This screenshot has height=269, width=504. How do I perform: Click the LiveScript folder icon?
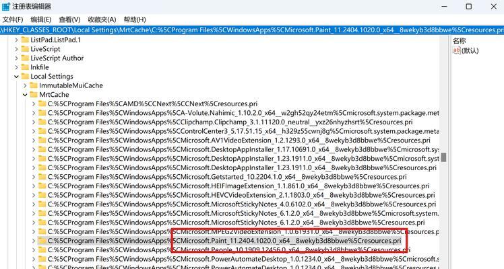coord(25,48)
